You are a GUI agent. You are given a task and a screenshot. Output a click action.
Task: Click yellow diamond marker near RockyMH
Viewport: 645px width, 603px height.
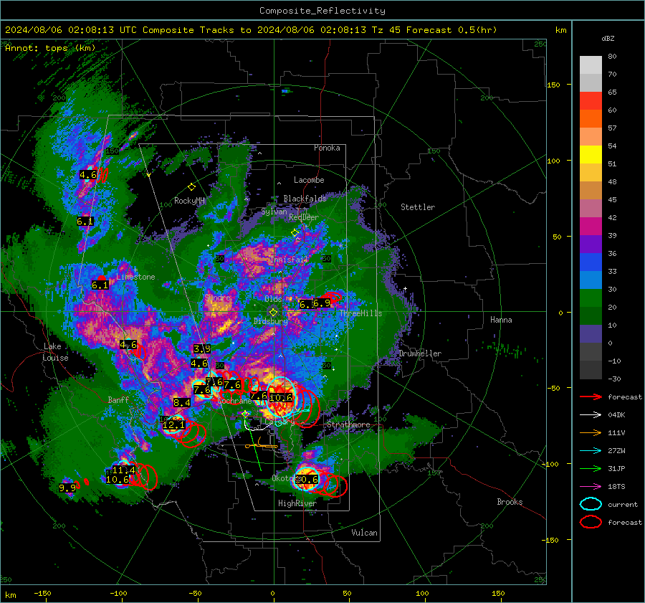[191, 187]
